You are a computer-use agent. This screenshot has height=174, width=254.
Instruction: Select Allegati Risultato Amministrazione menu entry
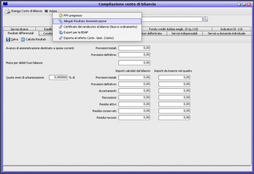(x=85, y=21)
